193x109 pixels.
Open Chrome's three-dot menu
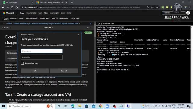point(190,7)
